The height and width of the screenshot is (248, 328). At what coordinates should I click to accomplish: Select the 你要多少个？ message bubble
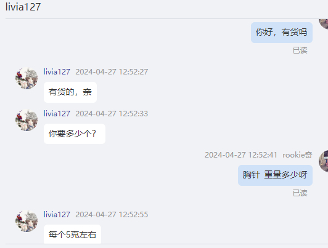75,134
